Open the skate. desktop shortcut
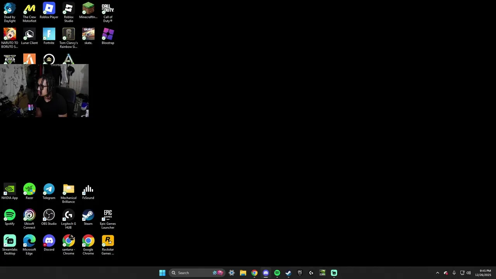Viewport: 496px width, 279px height. point(88,36)
